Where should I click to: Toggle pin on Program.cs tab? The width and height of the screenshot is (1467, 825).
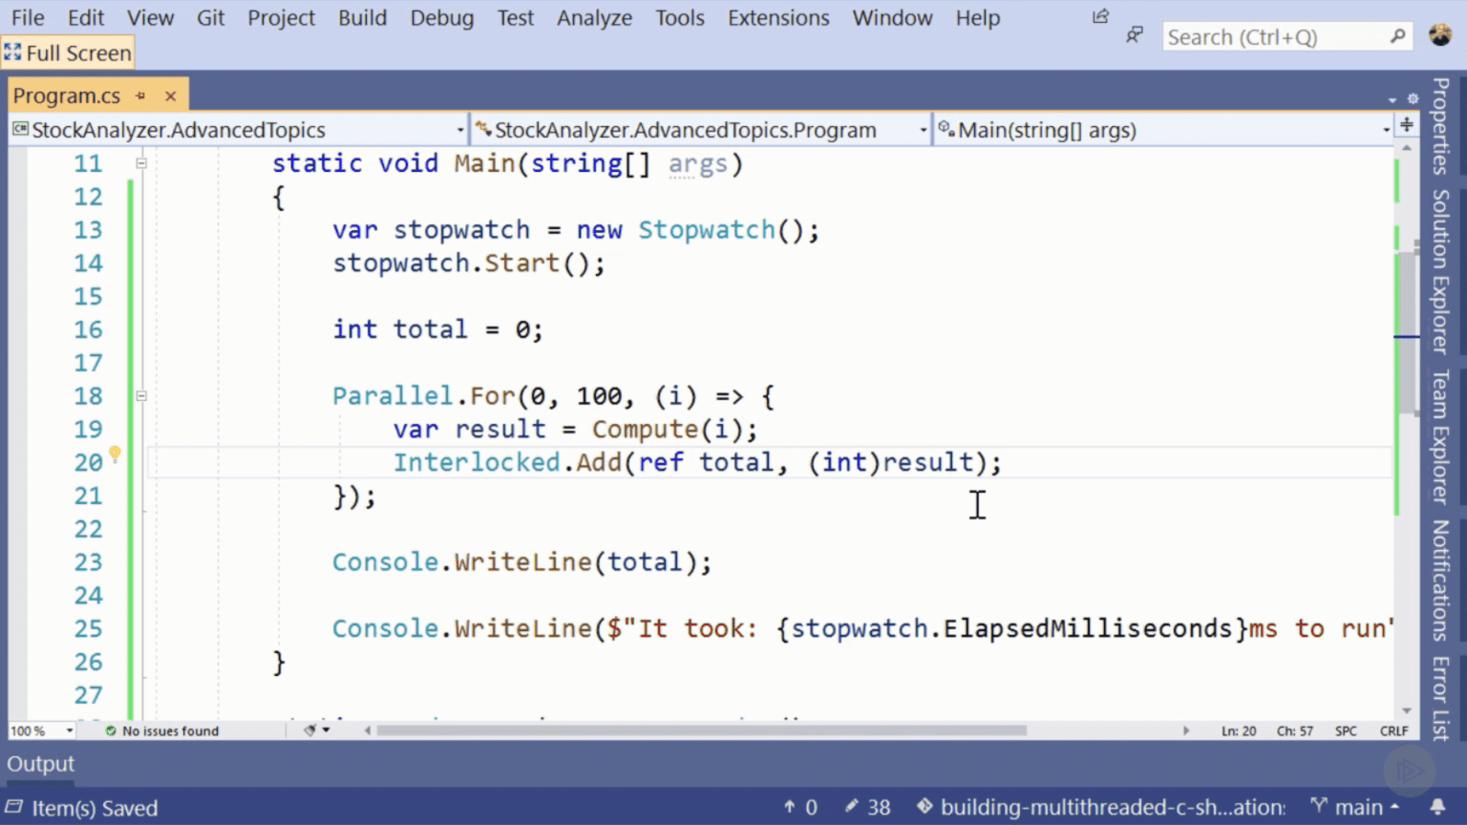(140, 95)
